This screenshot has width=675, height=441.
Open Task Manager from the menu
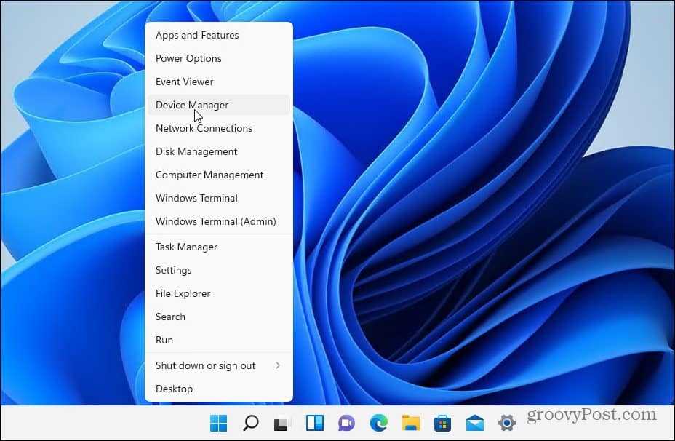coord(186,247)
